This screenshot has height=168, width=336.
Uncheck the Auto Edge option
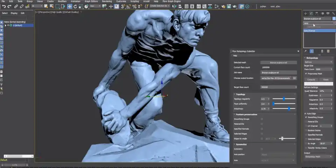(305, 114)
